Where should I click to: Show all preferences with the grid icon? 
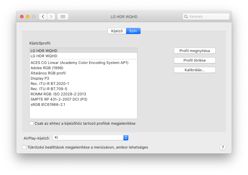[x=63, y=17]
